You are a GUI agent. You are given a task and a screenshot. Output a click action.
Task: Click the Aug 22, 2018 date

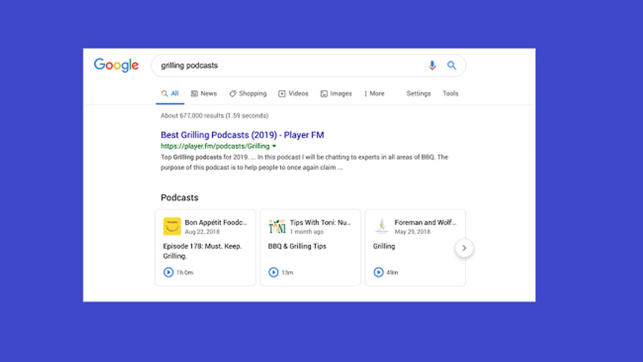coord(202,232)
